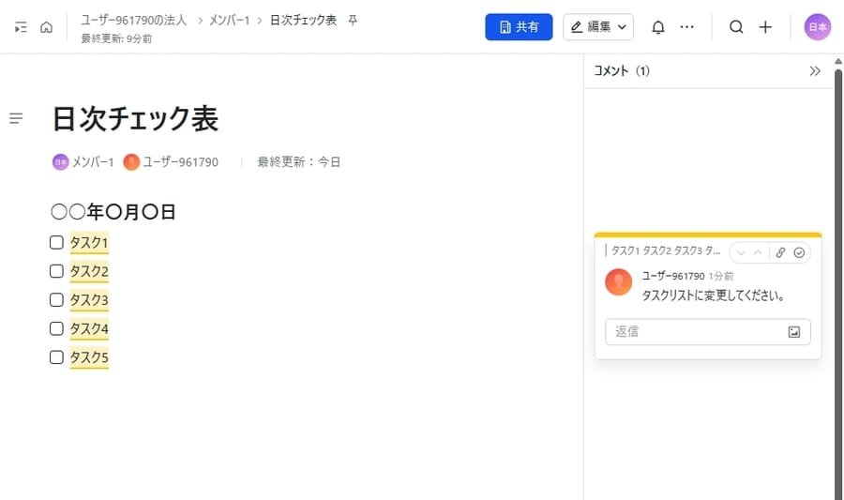The width and height of the screenshot is (844, 500).
Task: Click the commenter's avatar in comment card
Action: tap(619, 282)
